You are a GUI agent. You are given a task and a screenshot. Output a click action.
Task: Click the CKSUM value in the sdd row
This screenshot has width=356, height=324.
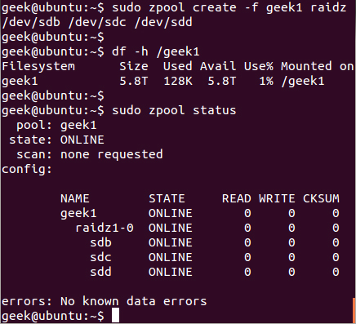[x=336, y=272]
